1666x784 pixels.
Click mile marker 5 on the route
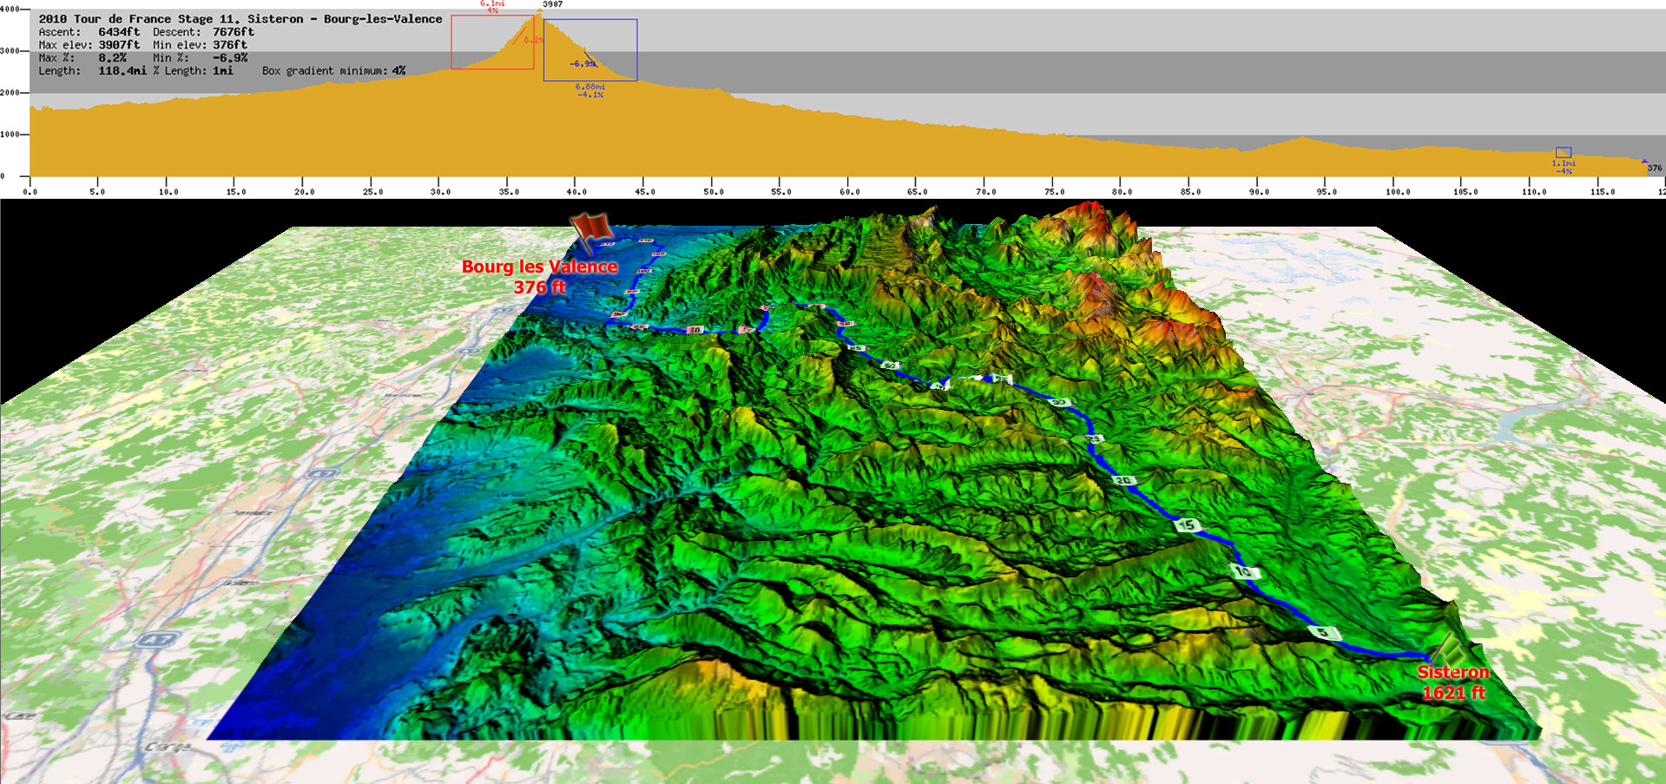coord(1323,633)
